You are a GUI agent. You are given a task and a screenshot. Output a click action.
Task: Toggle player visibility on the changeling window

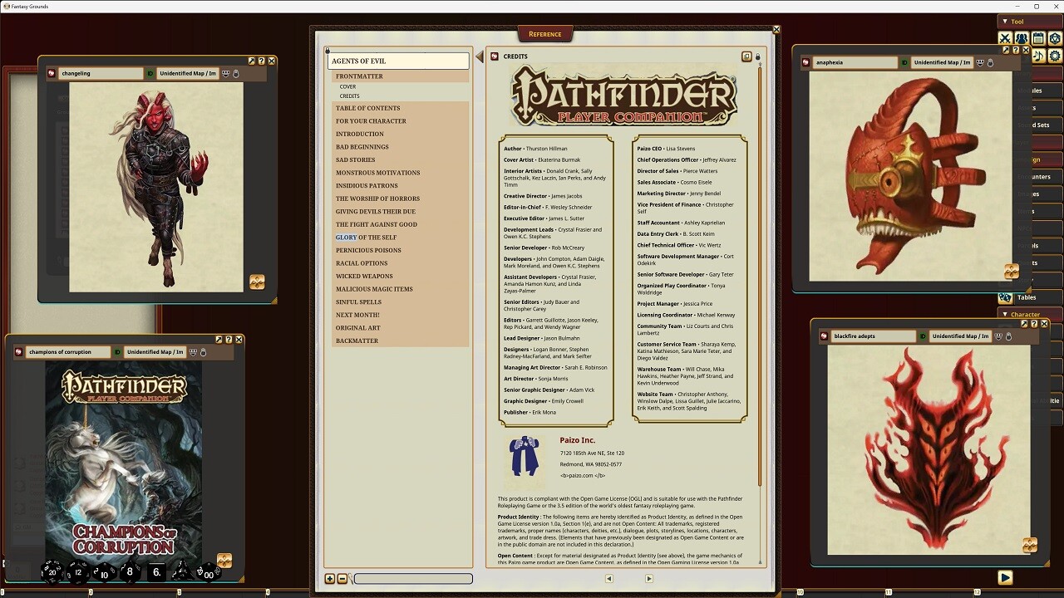(225, 73)
